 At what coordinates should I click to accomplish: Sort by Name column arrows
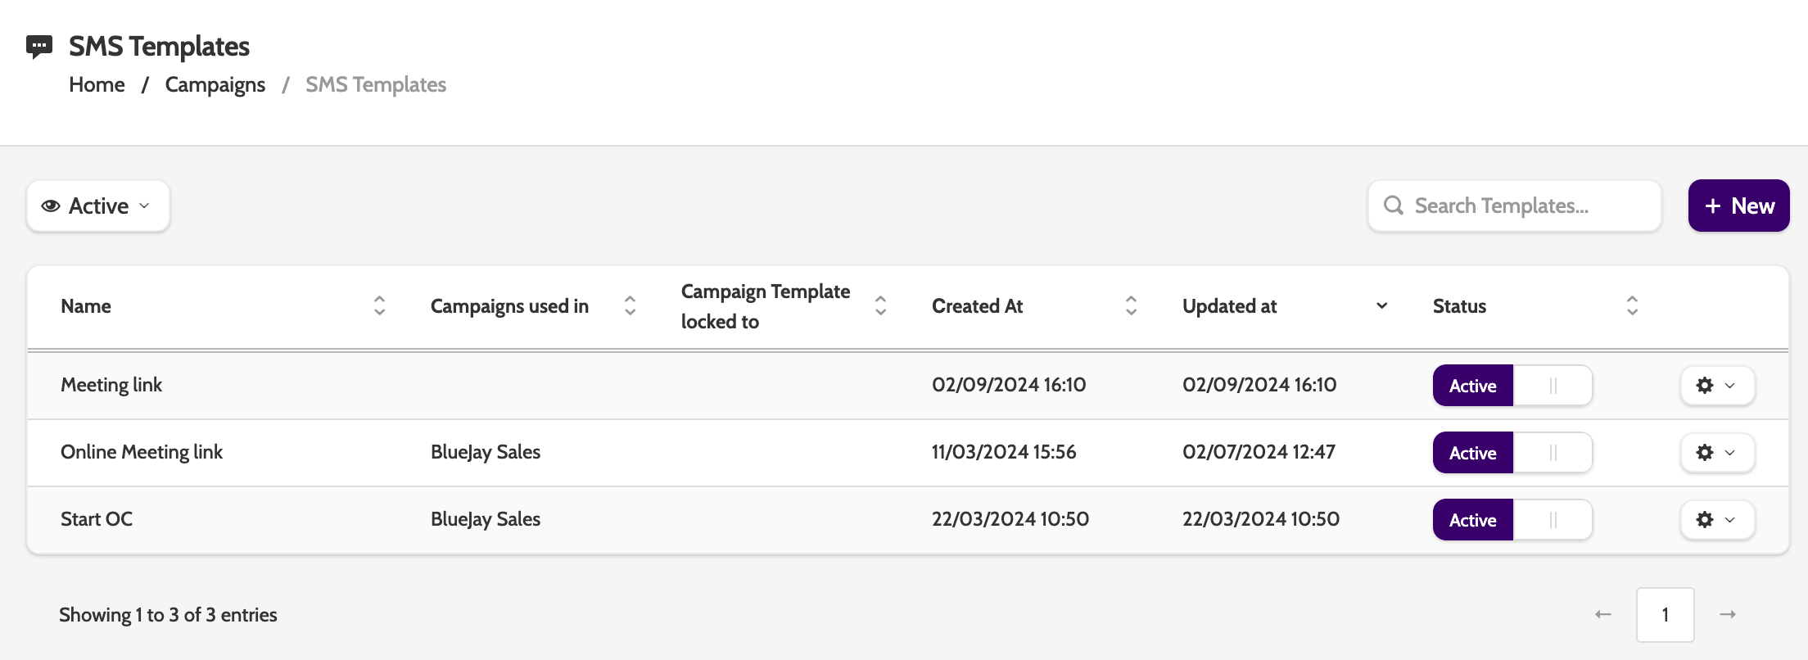pos(379,306)
